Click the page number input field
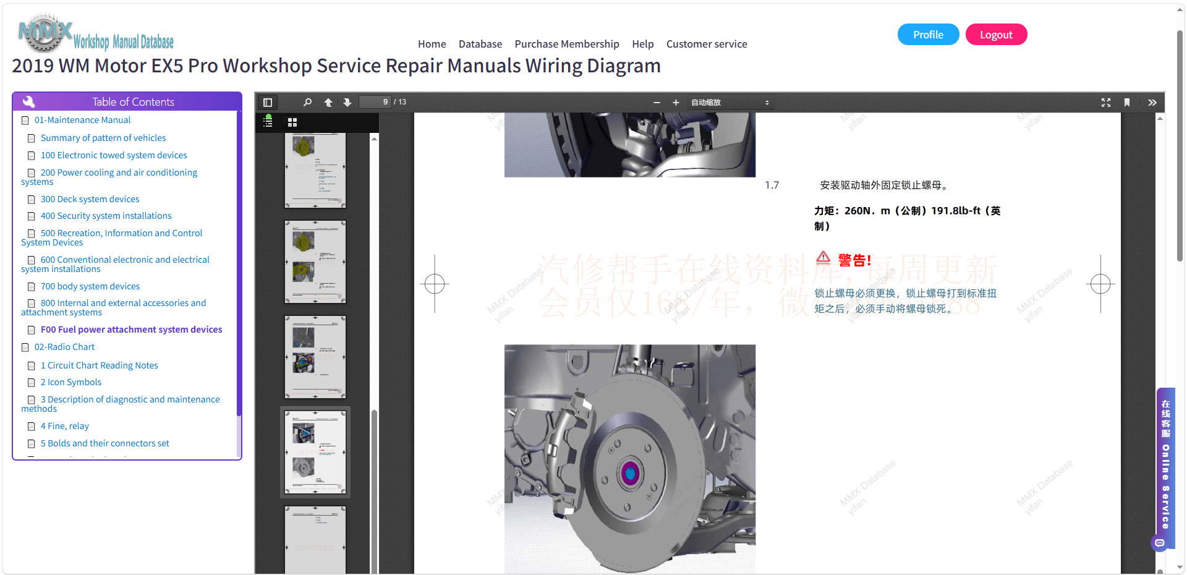 point(375,102)
